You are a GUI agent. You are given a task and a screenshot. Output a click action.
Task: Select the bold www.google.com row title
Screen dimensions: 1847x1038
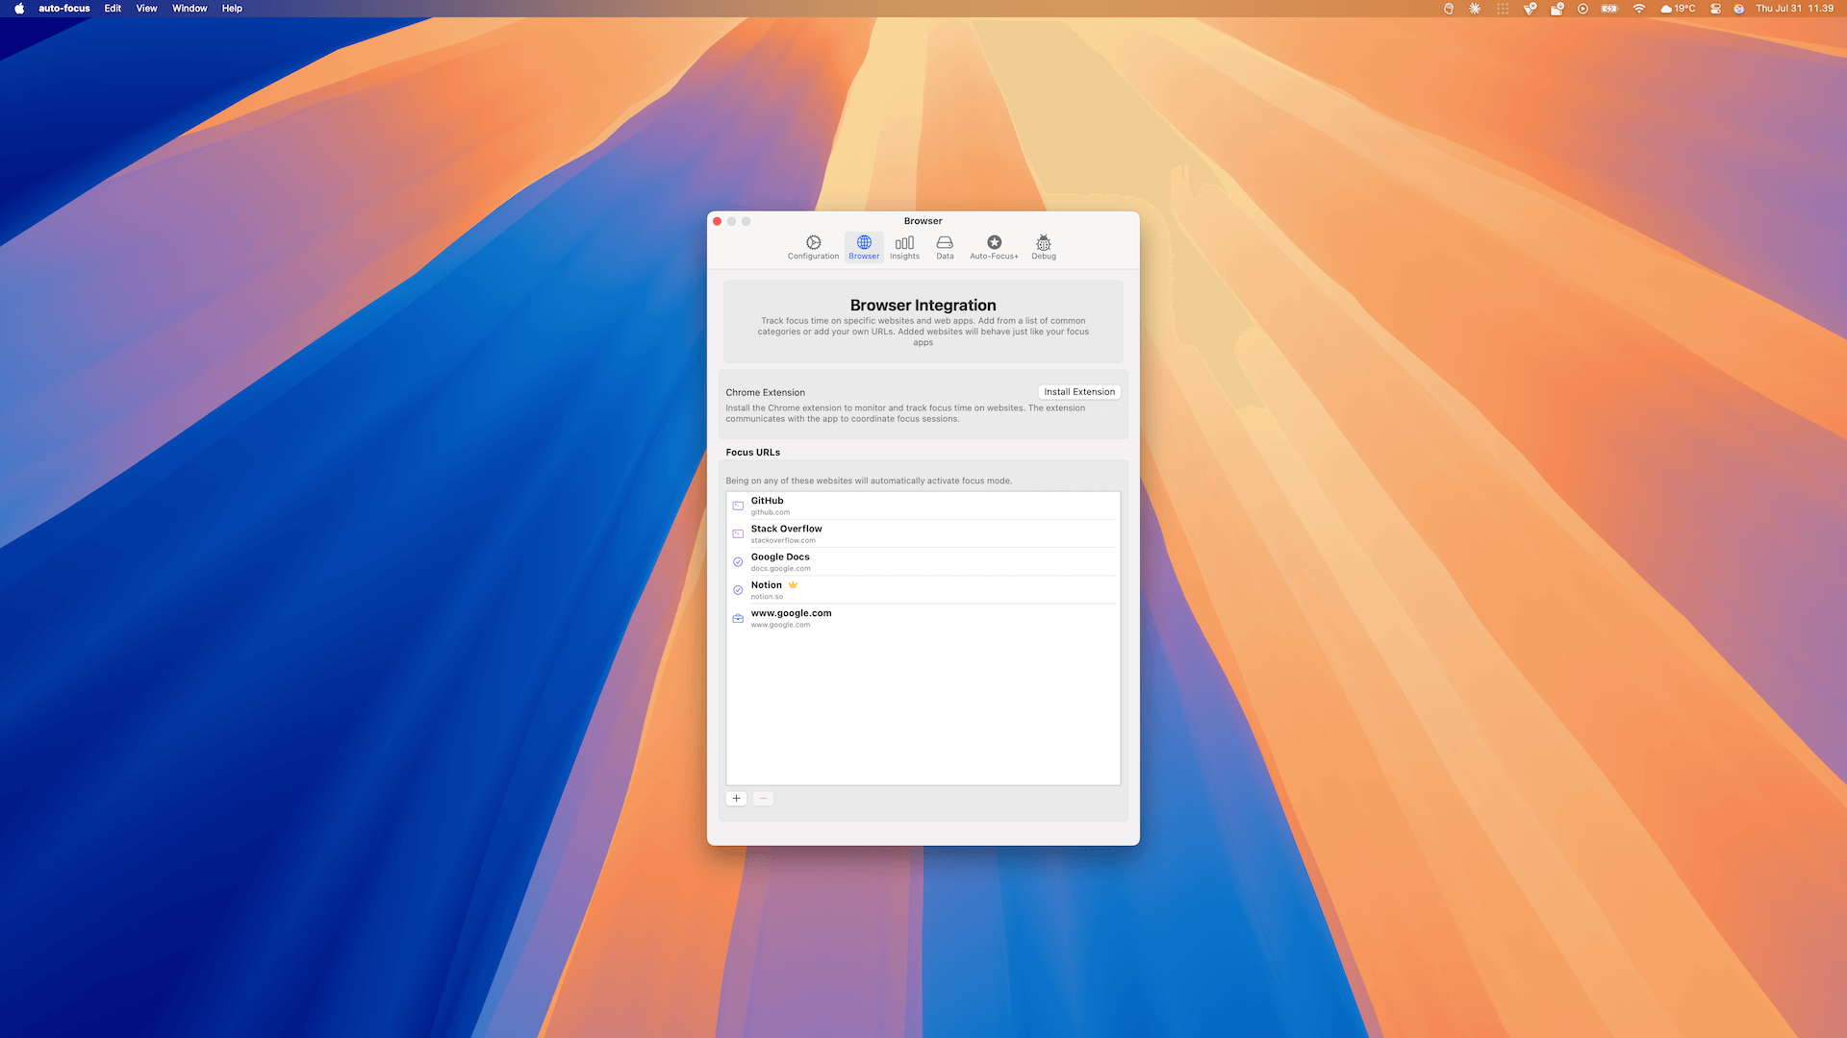pos(792,613)
